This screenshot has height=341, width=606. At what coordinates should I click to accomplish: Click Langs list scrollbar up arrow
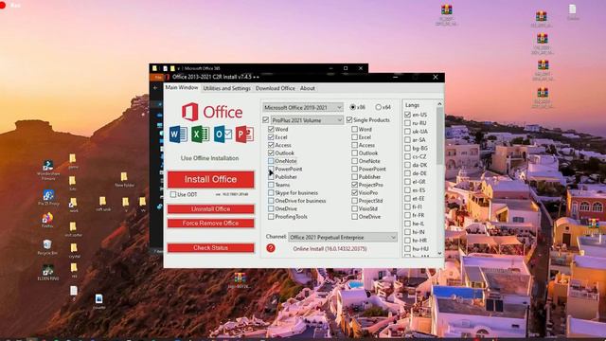(x=439, y=104)
